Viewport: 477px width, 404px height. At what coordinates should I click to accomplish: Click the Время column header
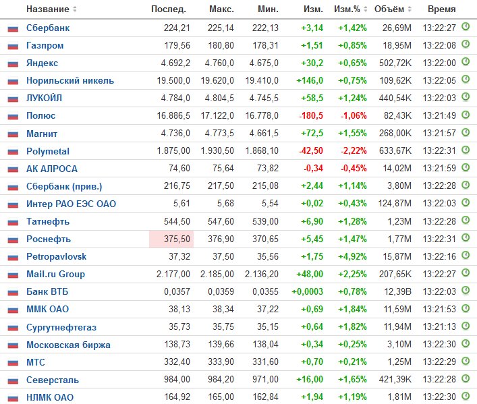point(441,9)
